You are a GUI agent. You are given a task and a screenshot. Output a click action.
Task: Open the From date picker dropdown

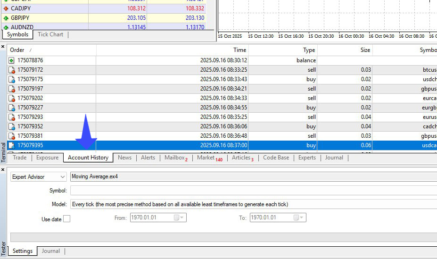click(x=182, y=217)
